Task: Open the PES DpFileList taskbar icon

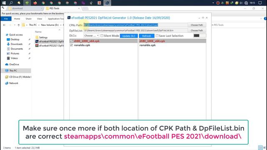Action: 107,3
